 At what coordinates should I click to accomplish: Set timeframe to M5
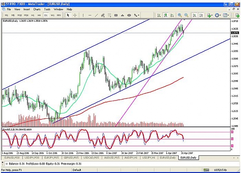13,15
